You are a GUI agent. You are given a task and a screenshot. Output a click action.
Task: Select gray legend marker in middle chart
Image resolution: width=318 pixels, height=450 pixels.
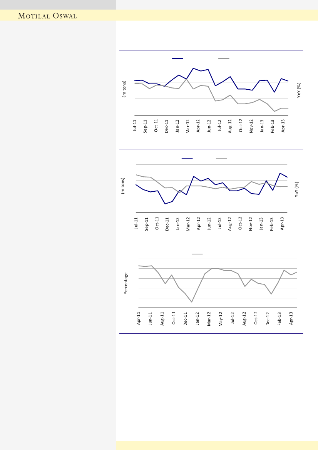point(221,158)
